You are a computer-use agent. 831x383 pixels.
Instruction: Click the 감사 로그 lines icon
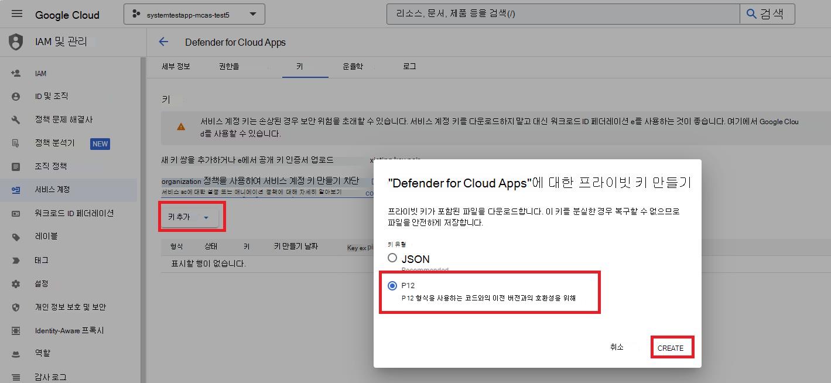(x=16, y=377)
